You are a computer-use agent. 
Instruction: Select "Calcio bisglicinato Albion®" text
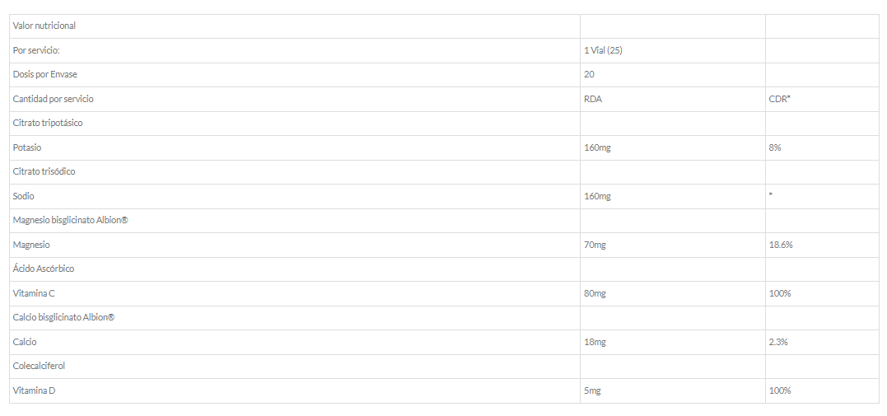(63, 317)
